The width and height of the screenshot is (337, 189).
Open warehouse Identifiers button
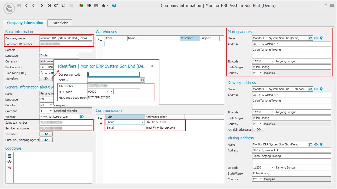point(46,134)
